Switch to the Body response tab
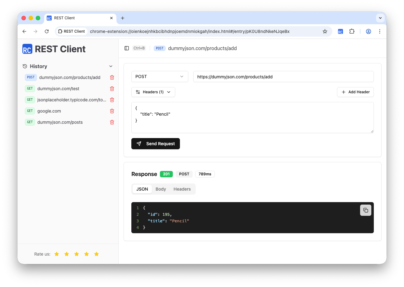 click(x=161, y=189)
